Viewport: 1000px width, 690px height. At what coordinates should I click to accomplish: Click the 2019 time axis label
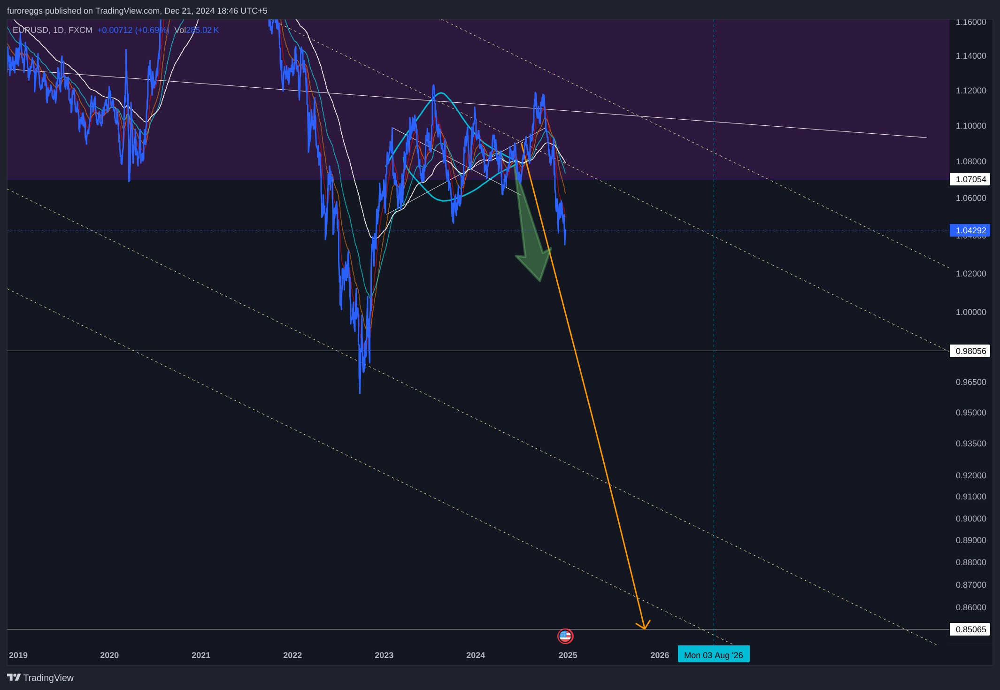[18, 655]
